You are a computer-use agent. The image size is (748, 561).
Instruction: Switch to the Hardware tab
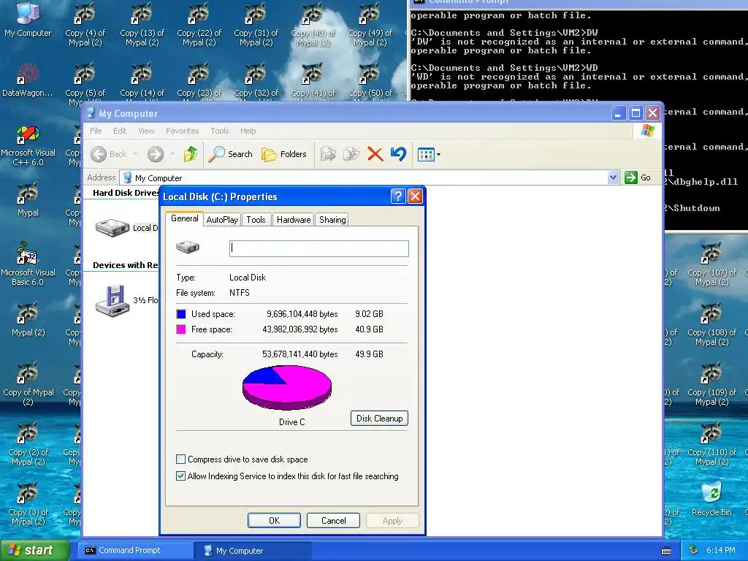(294, 219)
